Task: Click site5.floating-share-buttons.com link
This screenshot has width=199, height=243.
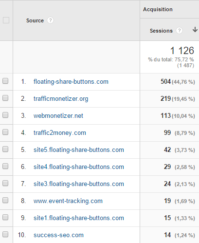Action: (79, 150)
